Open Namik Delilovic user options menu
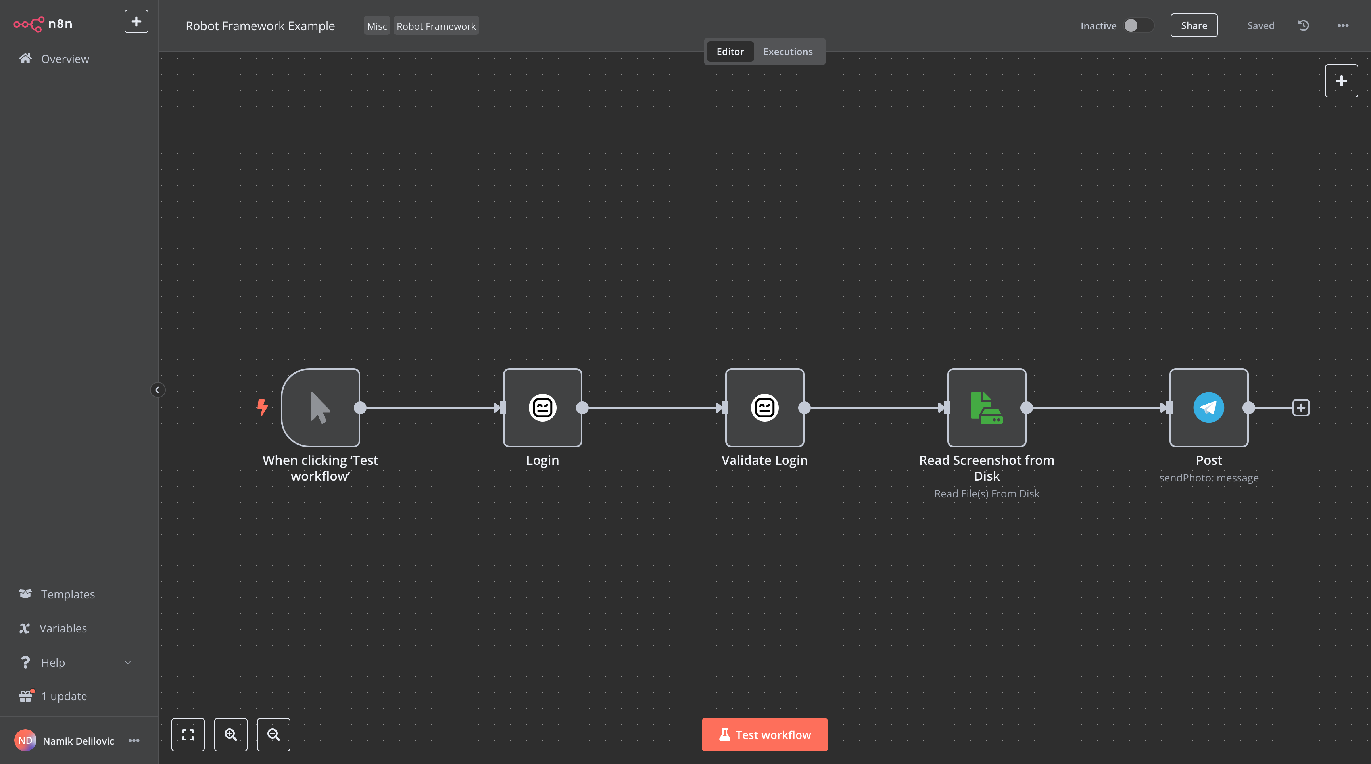The width and height of the screenshot is (1371, 764). point(134,741)
